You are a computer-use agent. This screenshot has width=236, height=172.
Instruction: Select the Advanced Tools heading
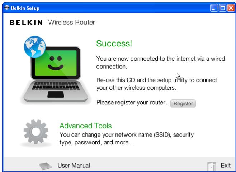point(85,126)
